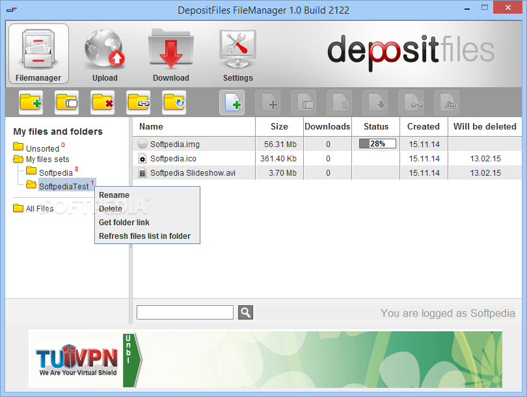Click the add file toolbar icon
Viewport: 527px width, 397px height.
(232, 102)
